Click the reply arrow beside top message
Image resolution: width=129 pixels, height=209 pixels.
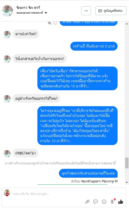(x=50, y=23)
